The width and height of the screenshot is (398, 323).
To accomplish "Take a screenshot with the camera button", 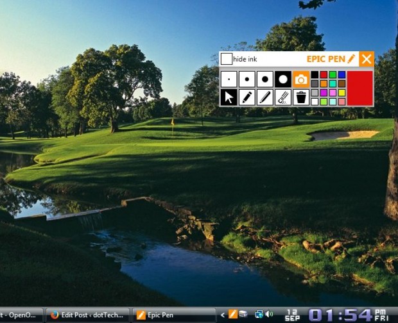I will (301, 79).
